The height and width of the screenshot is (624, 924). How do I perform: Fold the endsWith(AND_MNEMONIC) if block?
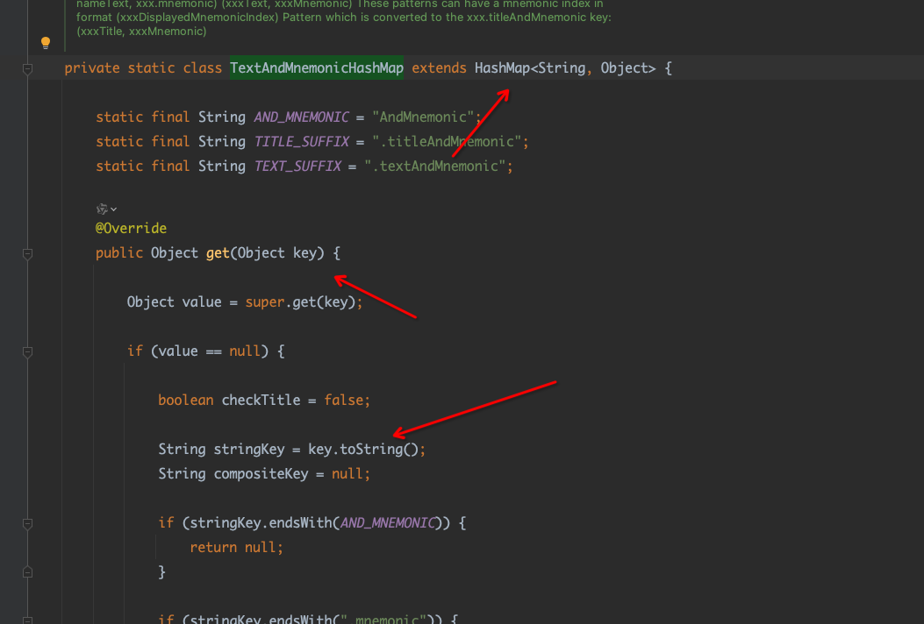pyautogui.click(x=28, y=523)
